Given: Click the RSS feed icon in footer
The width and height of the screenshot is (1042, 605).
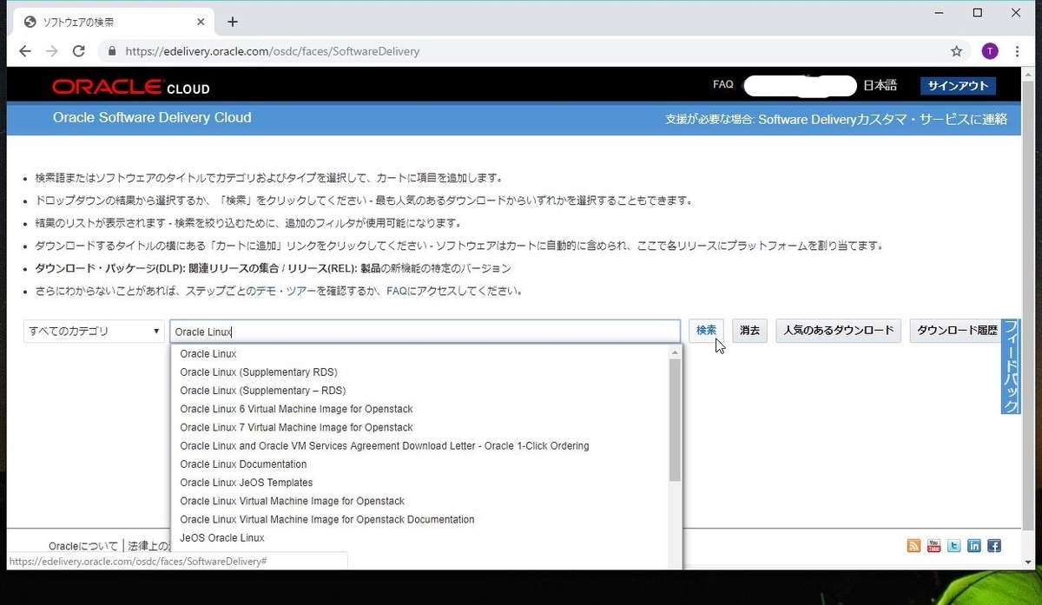Looking at the screenshot, I should click(x=913, y=545).
